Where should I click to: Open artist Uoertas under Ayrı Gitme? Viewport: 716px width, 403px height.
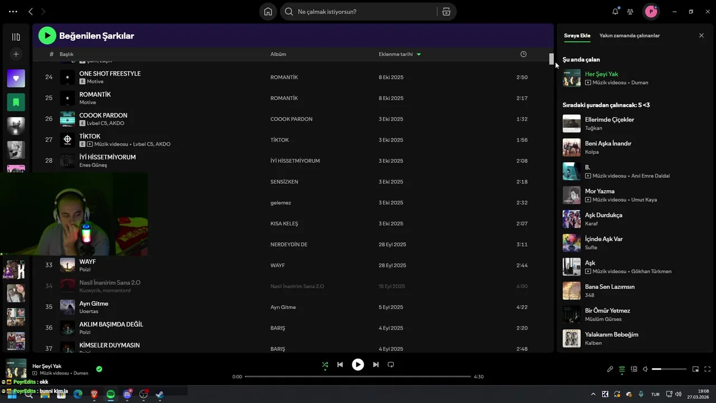click(x=88, y=311)
